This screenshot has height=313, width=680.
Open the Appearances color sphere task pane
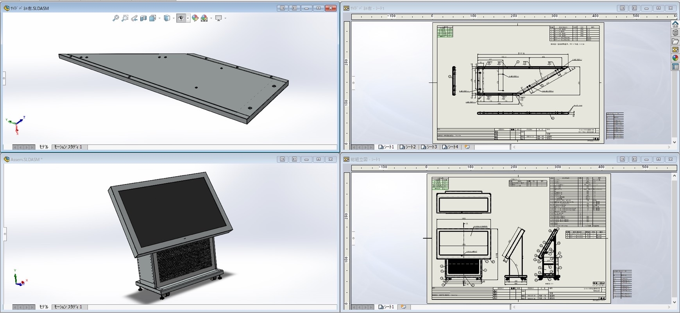(675, 58)
